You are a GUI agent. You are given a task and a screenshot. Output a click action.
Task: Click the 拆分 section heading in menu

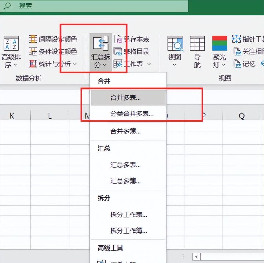[104, 198]
